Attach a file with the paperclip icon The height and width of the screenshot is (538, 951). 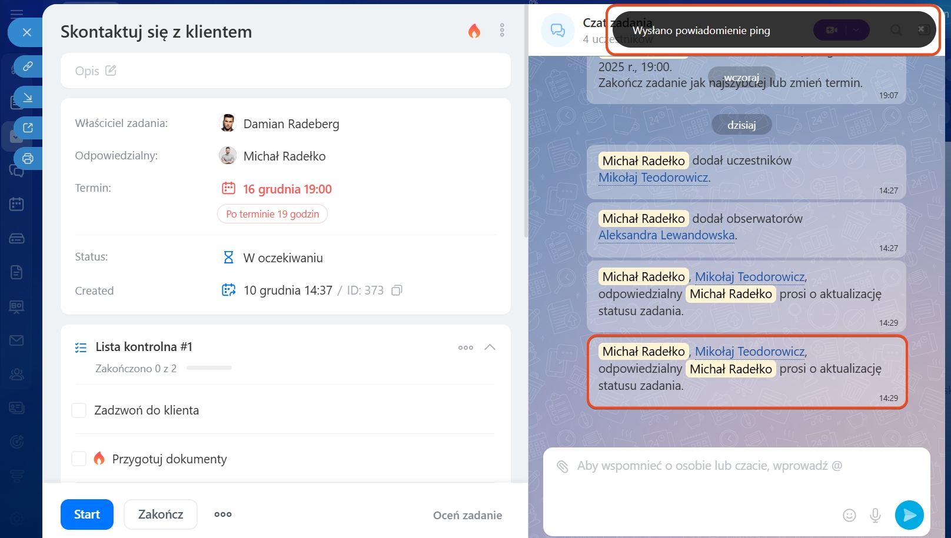[x=563, y=466]
